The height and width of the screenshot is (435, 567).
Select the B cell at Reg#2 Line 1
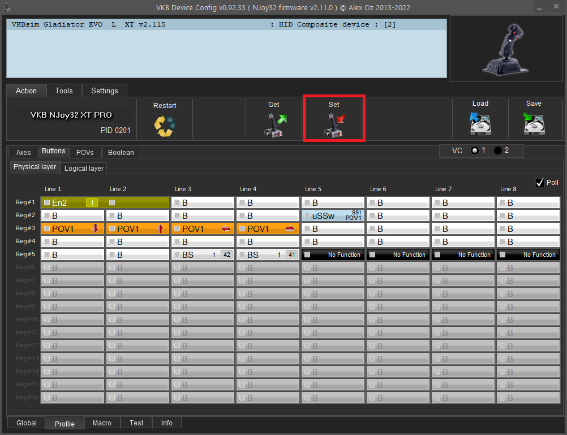[x=72, y=216]
